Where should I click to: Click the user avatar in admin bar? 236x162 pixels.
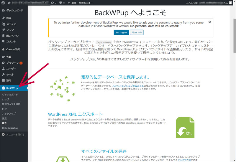click(230, 3)
